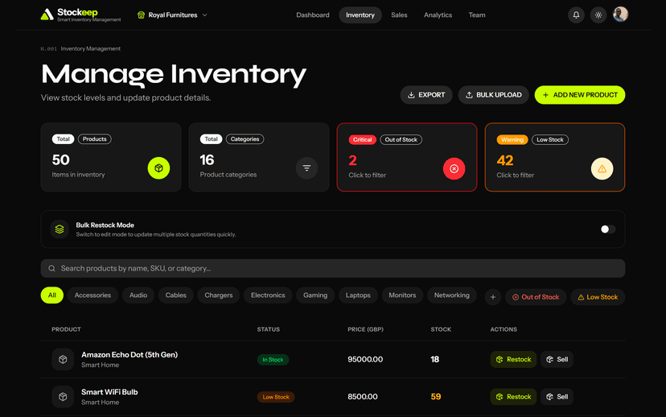666x417 pixels.
Task: Click the Bulk Restock Mode layers icon
Action: (60, 229)
